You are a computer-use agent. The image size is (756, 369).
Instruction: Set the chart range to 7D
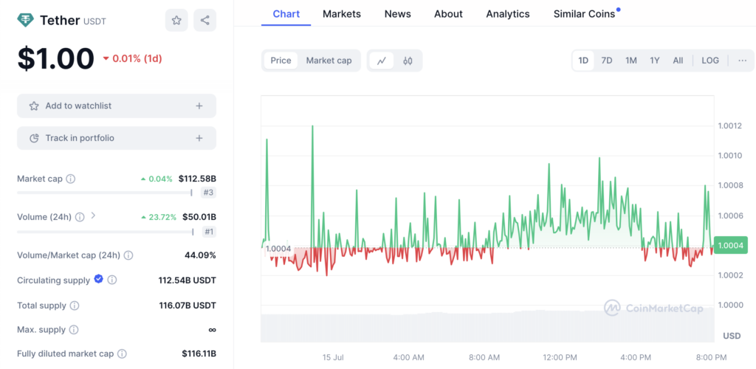(x=607, y=61)
